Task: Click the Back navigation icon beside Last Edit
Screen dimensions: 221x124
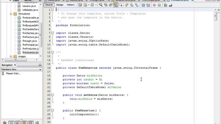Action: point(85,5)
